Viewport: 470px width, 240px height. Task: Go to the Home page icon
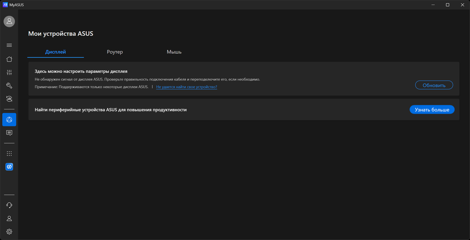[x=9, y=59]
